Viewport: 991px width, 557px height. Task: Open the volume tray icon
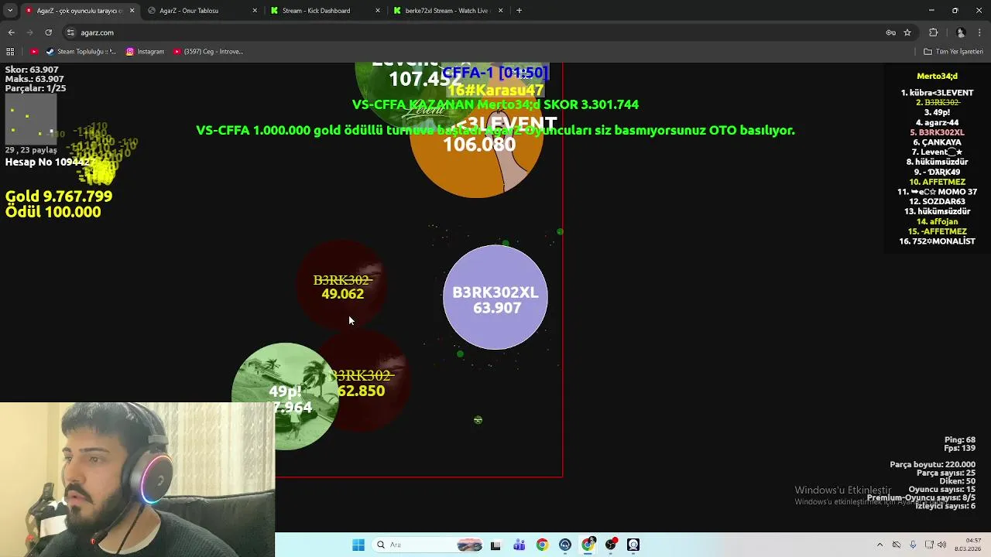click(941, 545)
